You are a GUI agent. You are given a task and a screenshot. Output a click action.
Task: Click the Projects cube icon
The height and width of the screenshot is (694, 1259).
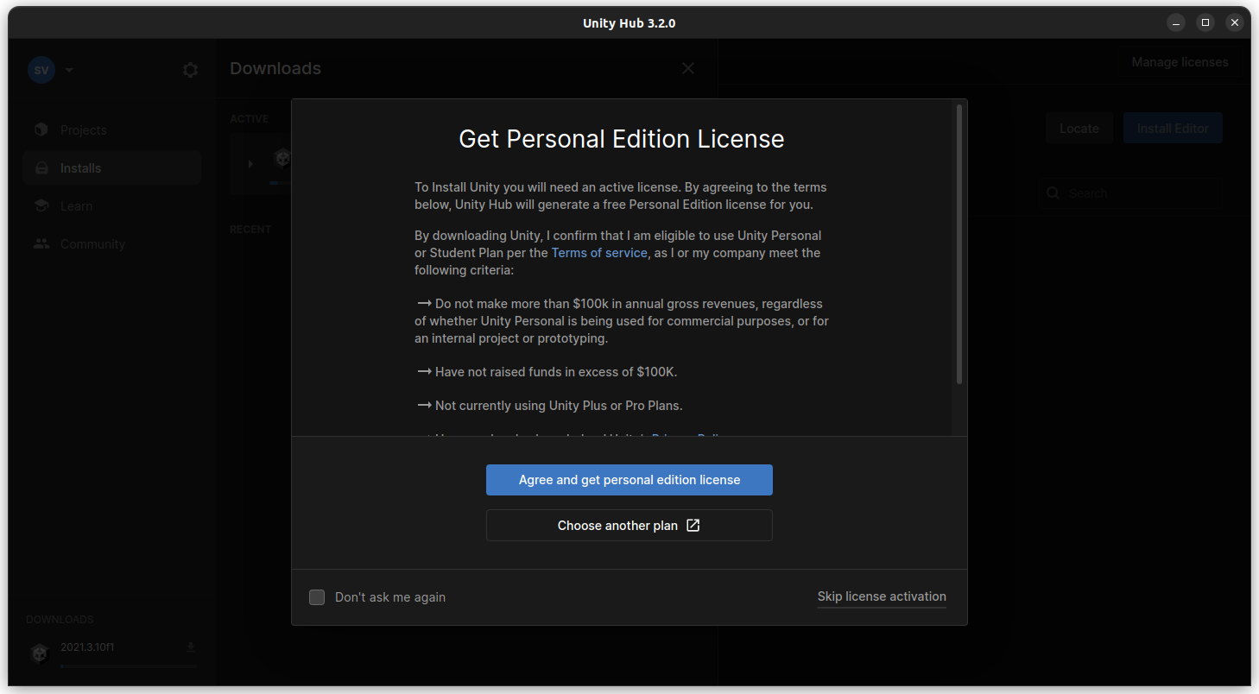tap(41, 130)
